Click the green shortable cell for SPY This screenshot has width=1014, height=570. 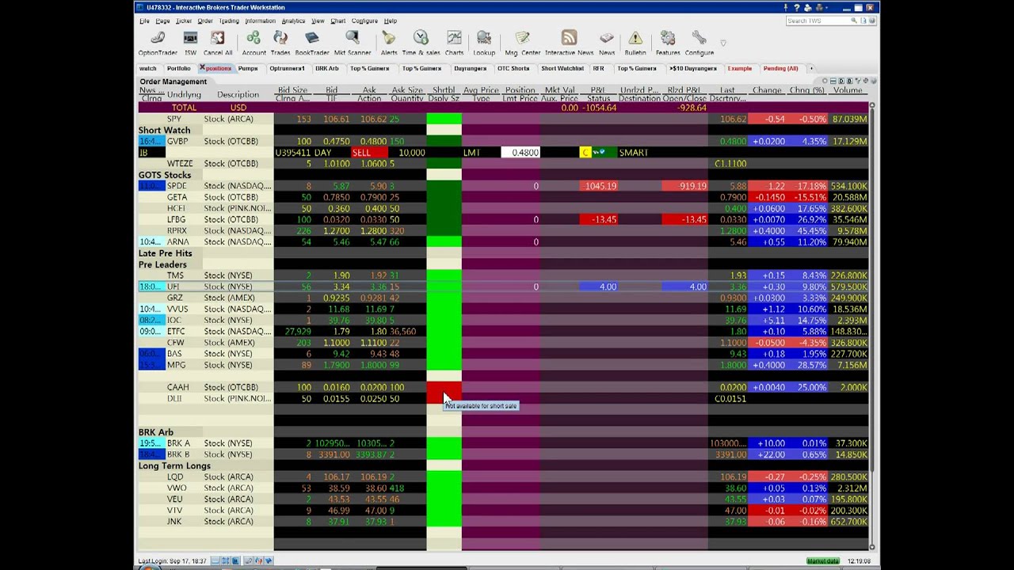pyautogui.click(x=444, y=119)
